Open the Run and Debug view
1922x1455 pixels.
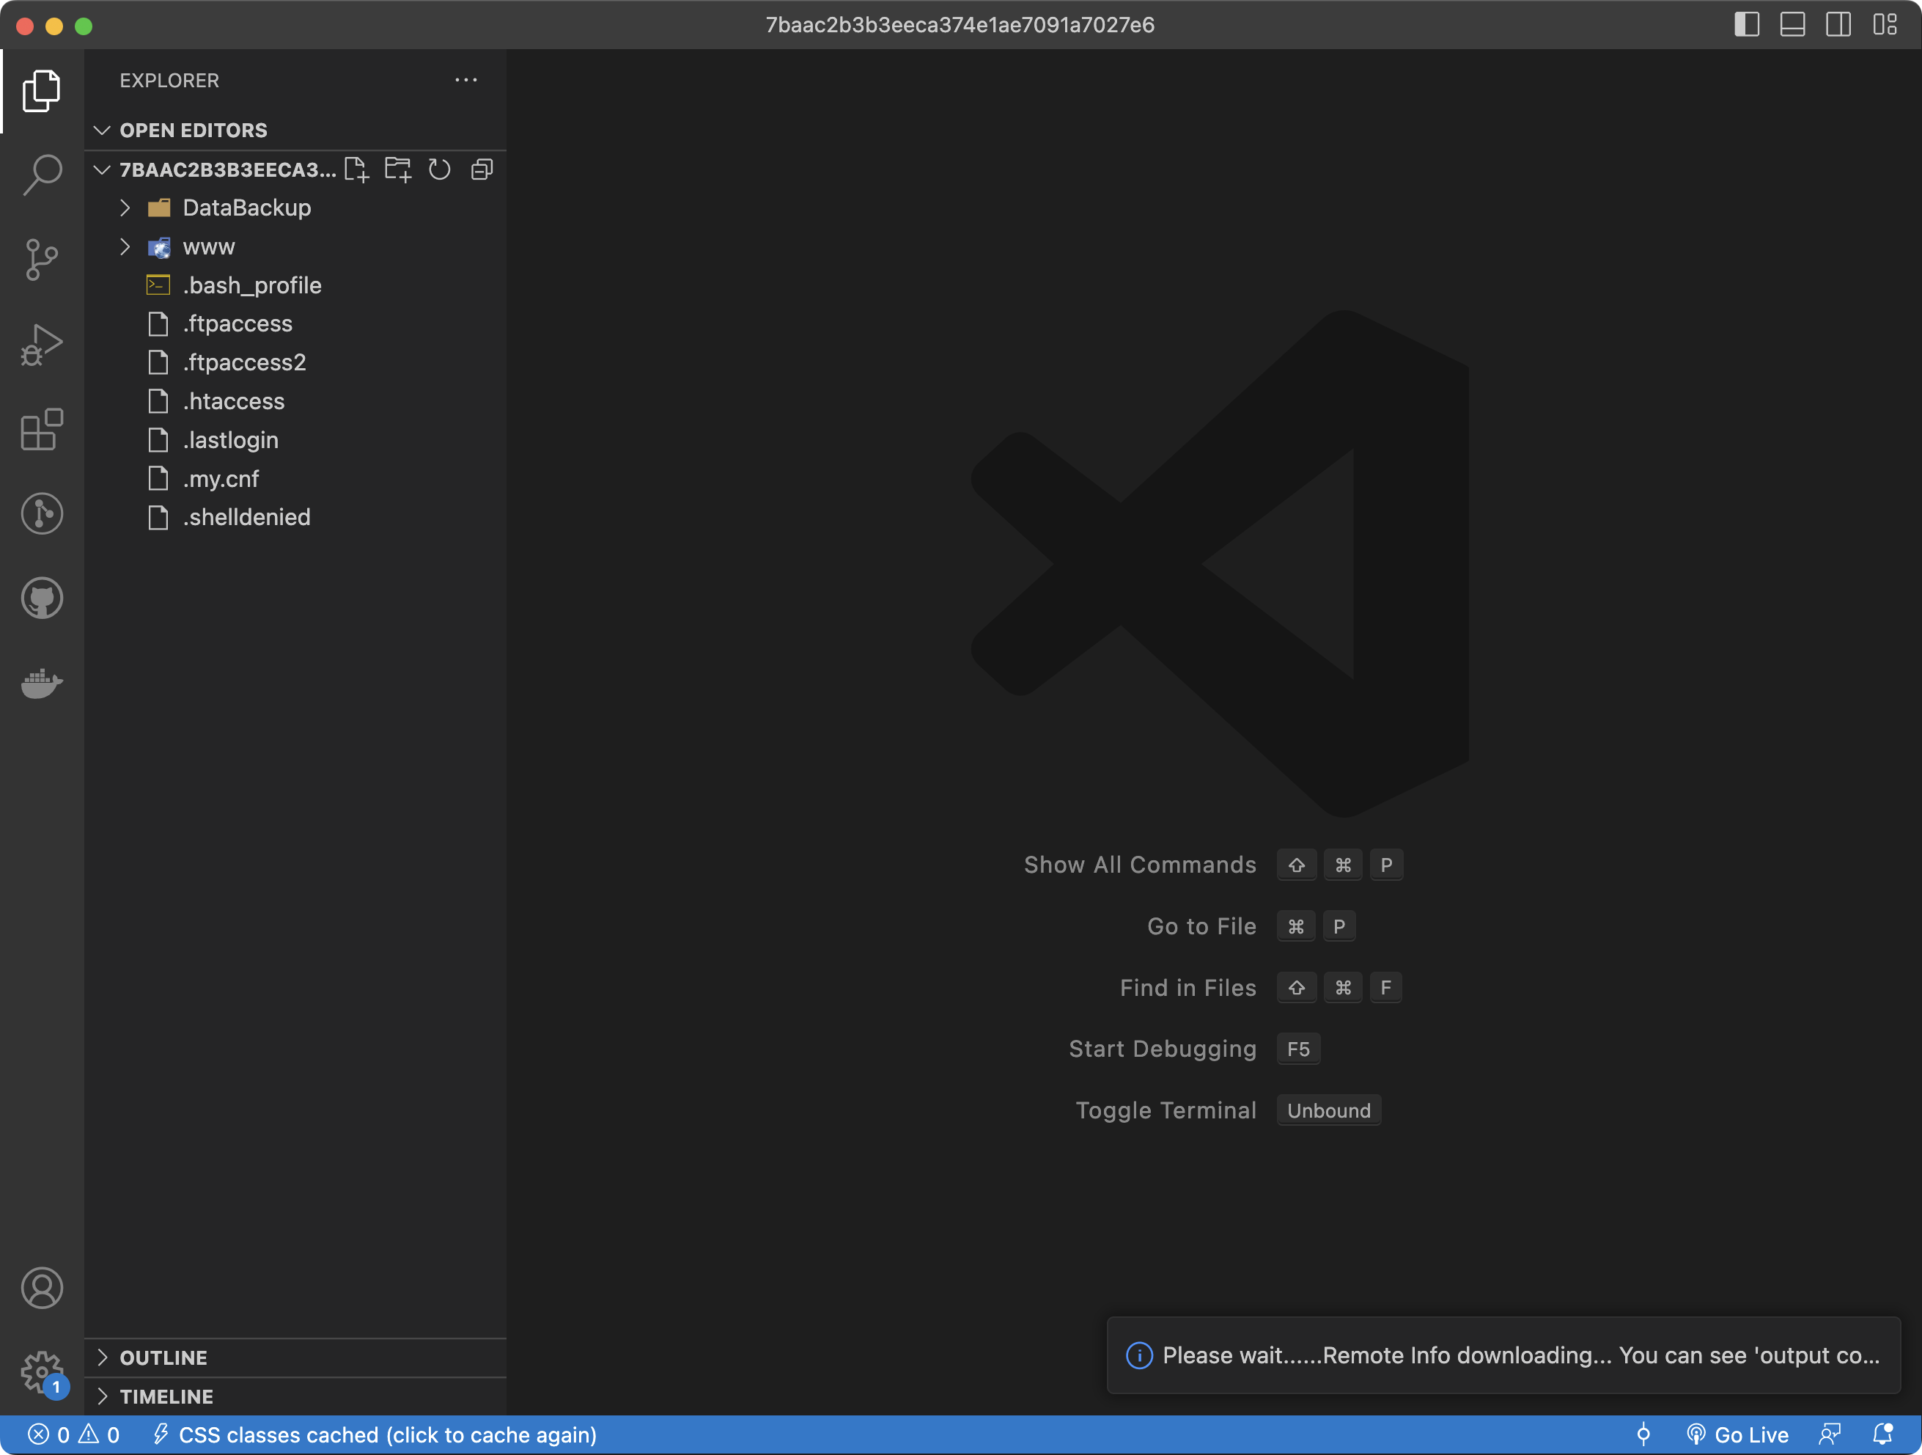pyautogui.click(x=42, y=344)
